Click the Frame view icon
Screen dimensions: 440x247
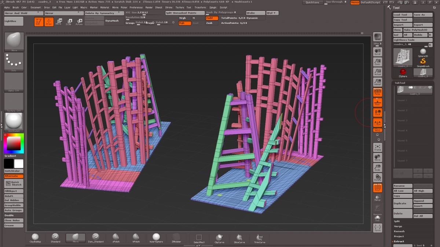click(x=377, y=147)
